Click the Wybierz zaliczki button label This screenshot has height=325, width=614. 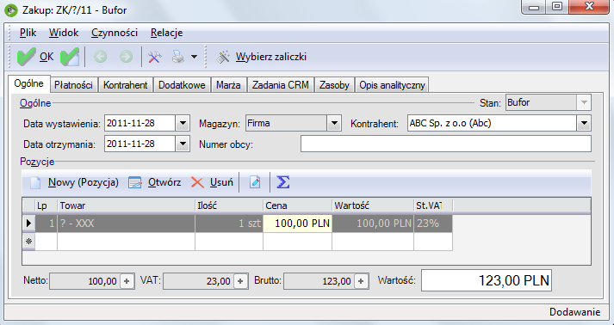(x=271, y=57)
